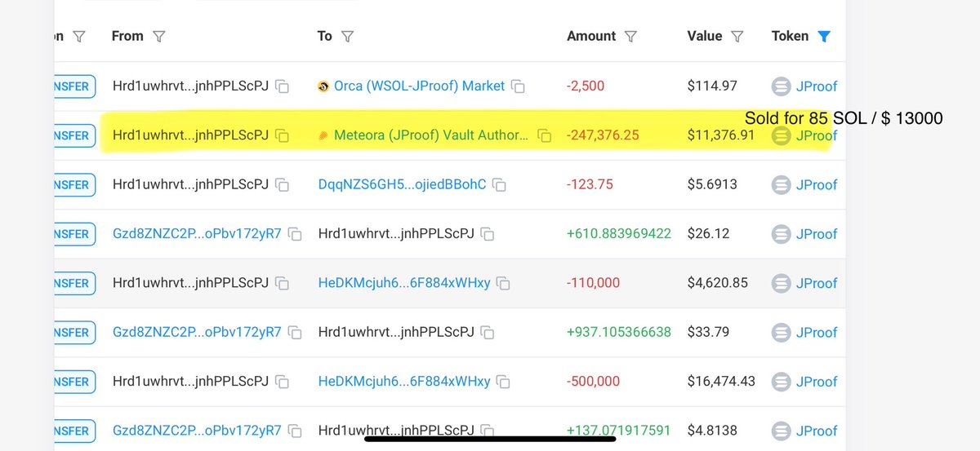This screenshot has height=451, width=980.
Task: Open the Value column filter
Action: coord(737,37)
